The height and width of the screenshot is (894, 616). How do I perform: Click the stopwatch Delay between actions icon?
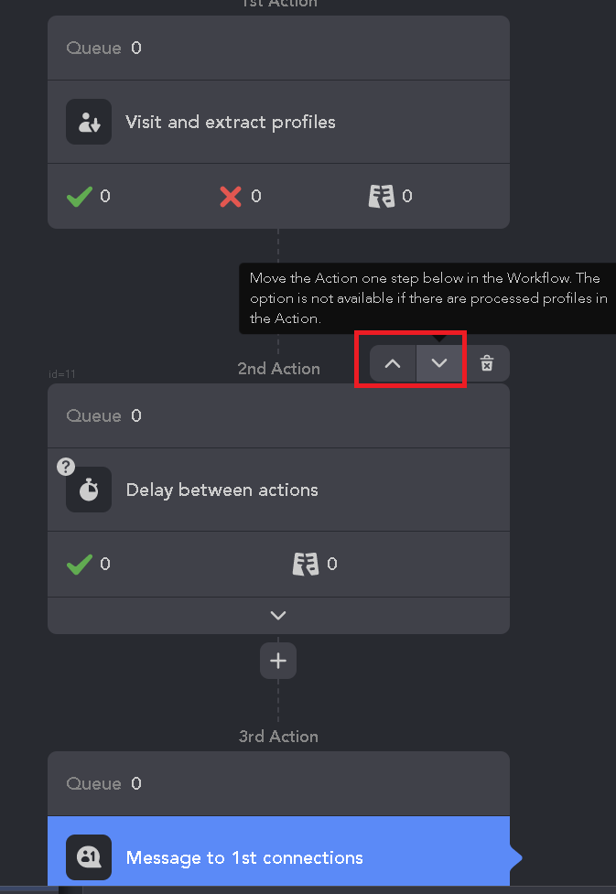tap(89, 490)
